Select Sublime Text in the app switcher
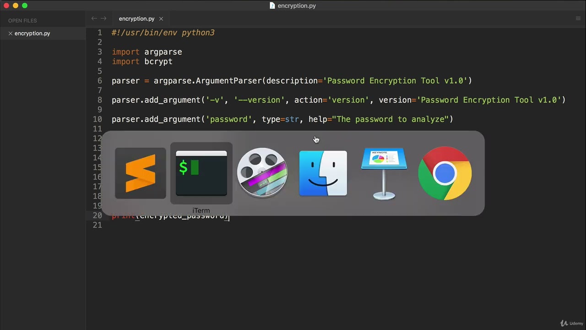Viewport: 586px width, 330px height. (141, 173)
